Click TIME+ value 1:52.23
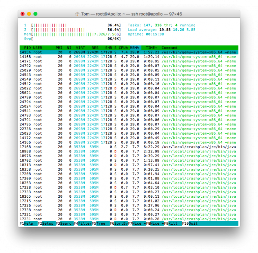Viewport: 258px width, 253px height. 151,52
